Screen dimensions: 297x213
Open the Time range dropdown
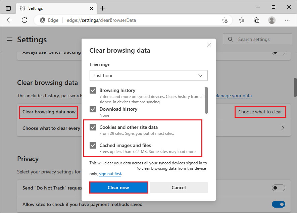pos(148,75)
